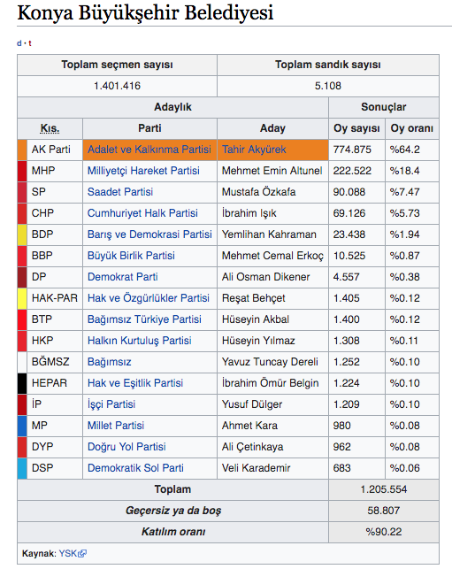Screen dimensions: 452x569
Task: Select the 'Ahmet Kara' cell
Action: point(272,426)
